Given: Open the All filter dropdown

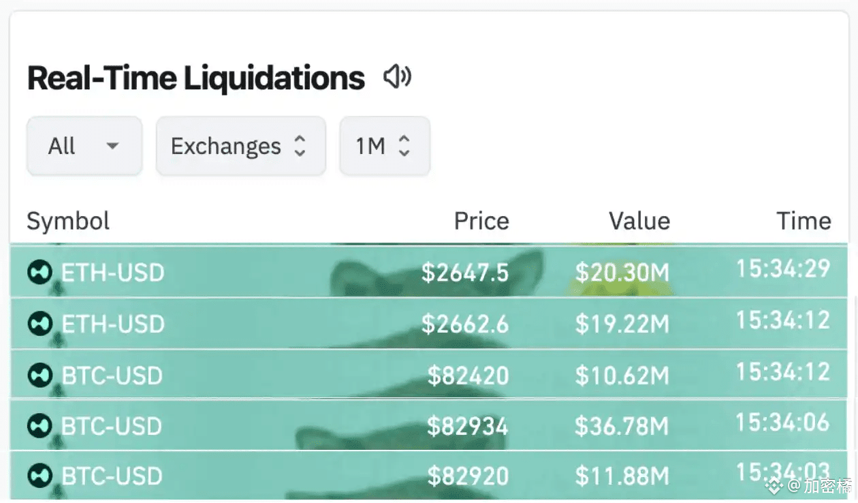Looking at the screenshot, I should pos(84,146).
